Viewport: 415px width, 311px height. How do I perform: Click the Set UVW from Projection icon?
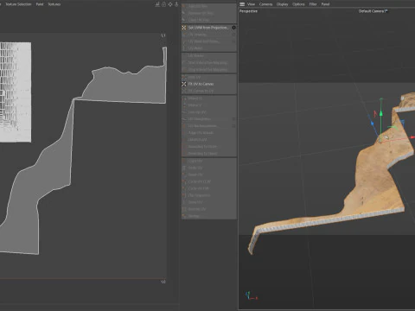point(184,28)
